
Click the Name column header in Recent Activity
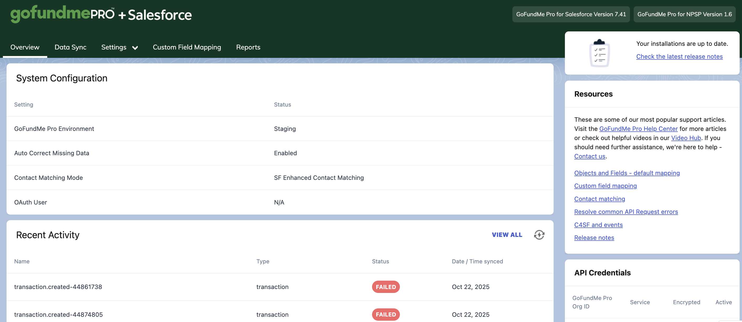(x=22, y=261)
